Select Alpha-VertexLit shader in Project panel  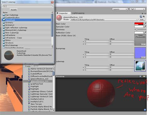(40, 69)
